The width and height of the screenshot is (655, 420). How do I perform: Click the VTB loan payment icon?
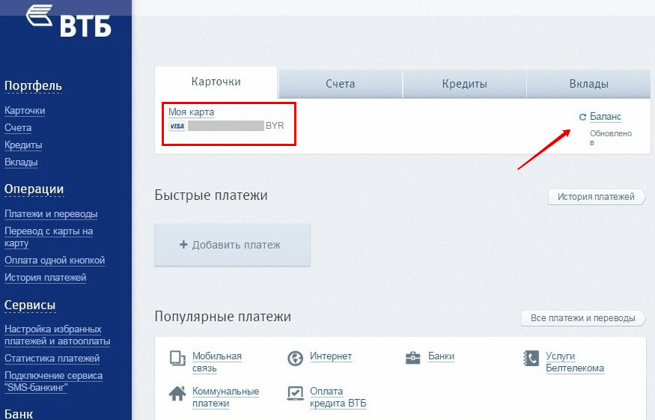295,393
